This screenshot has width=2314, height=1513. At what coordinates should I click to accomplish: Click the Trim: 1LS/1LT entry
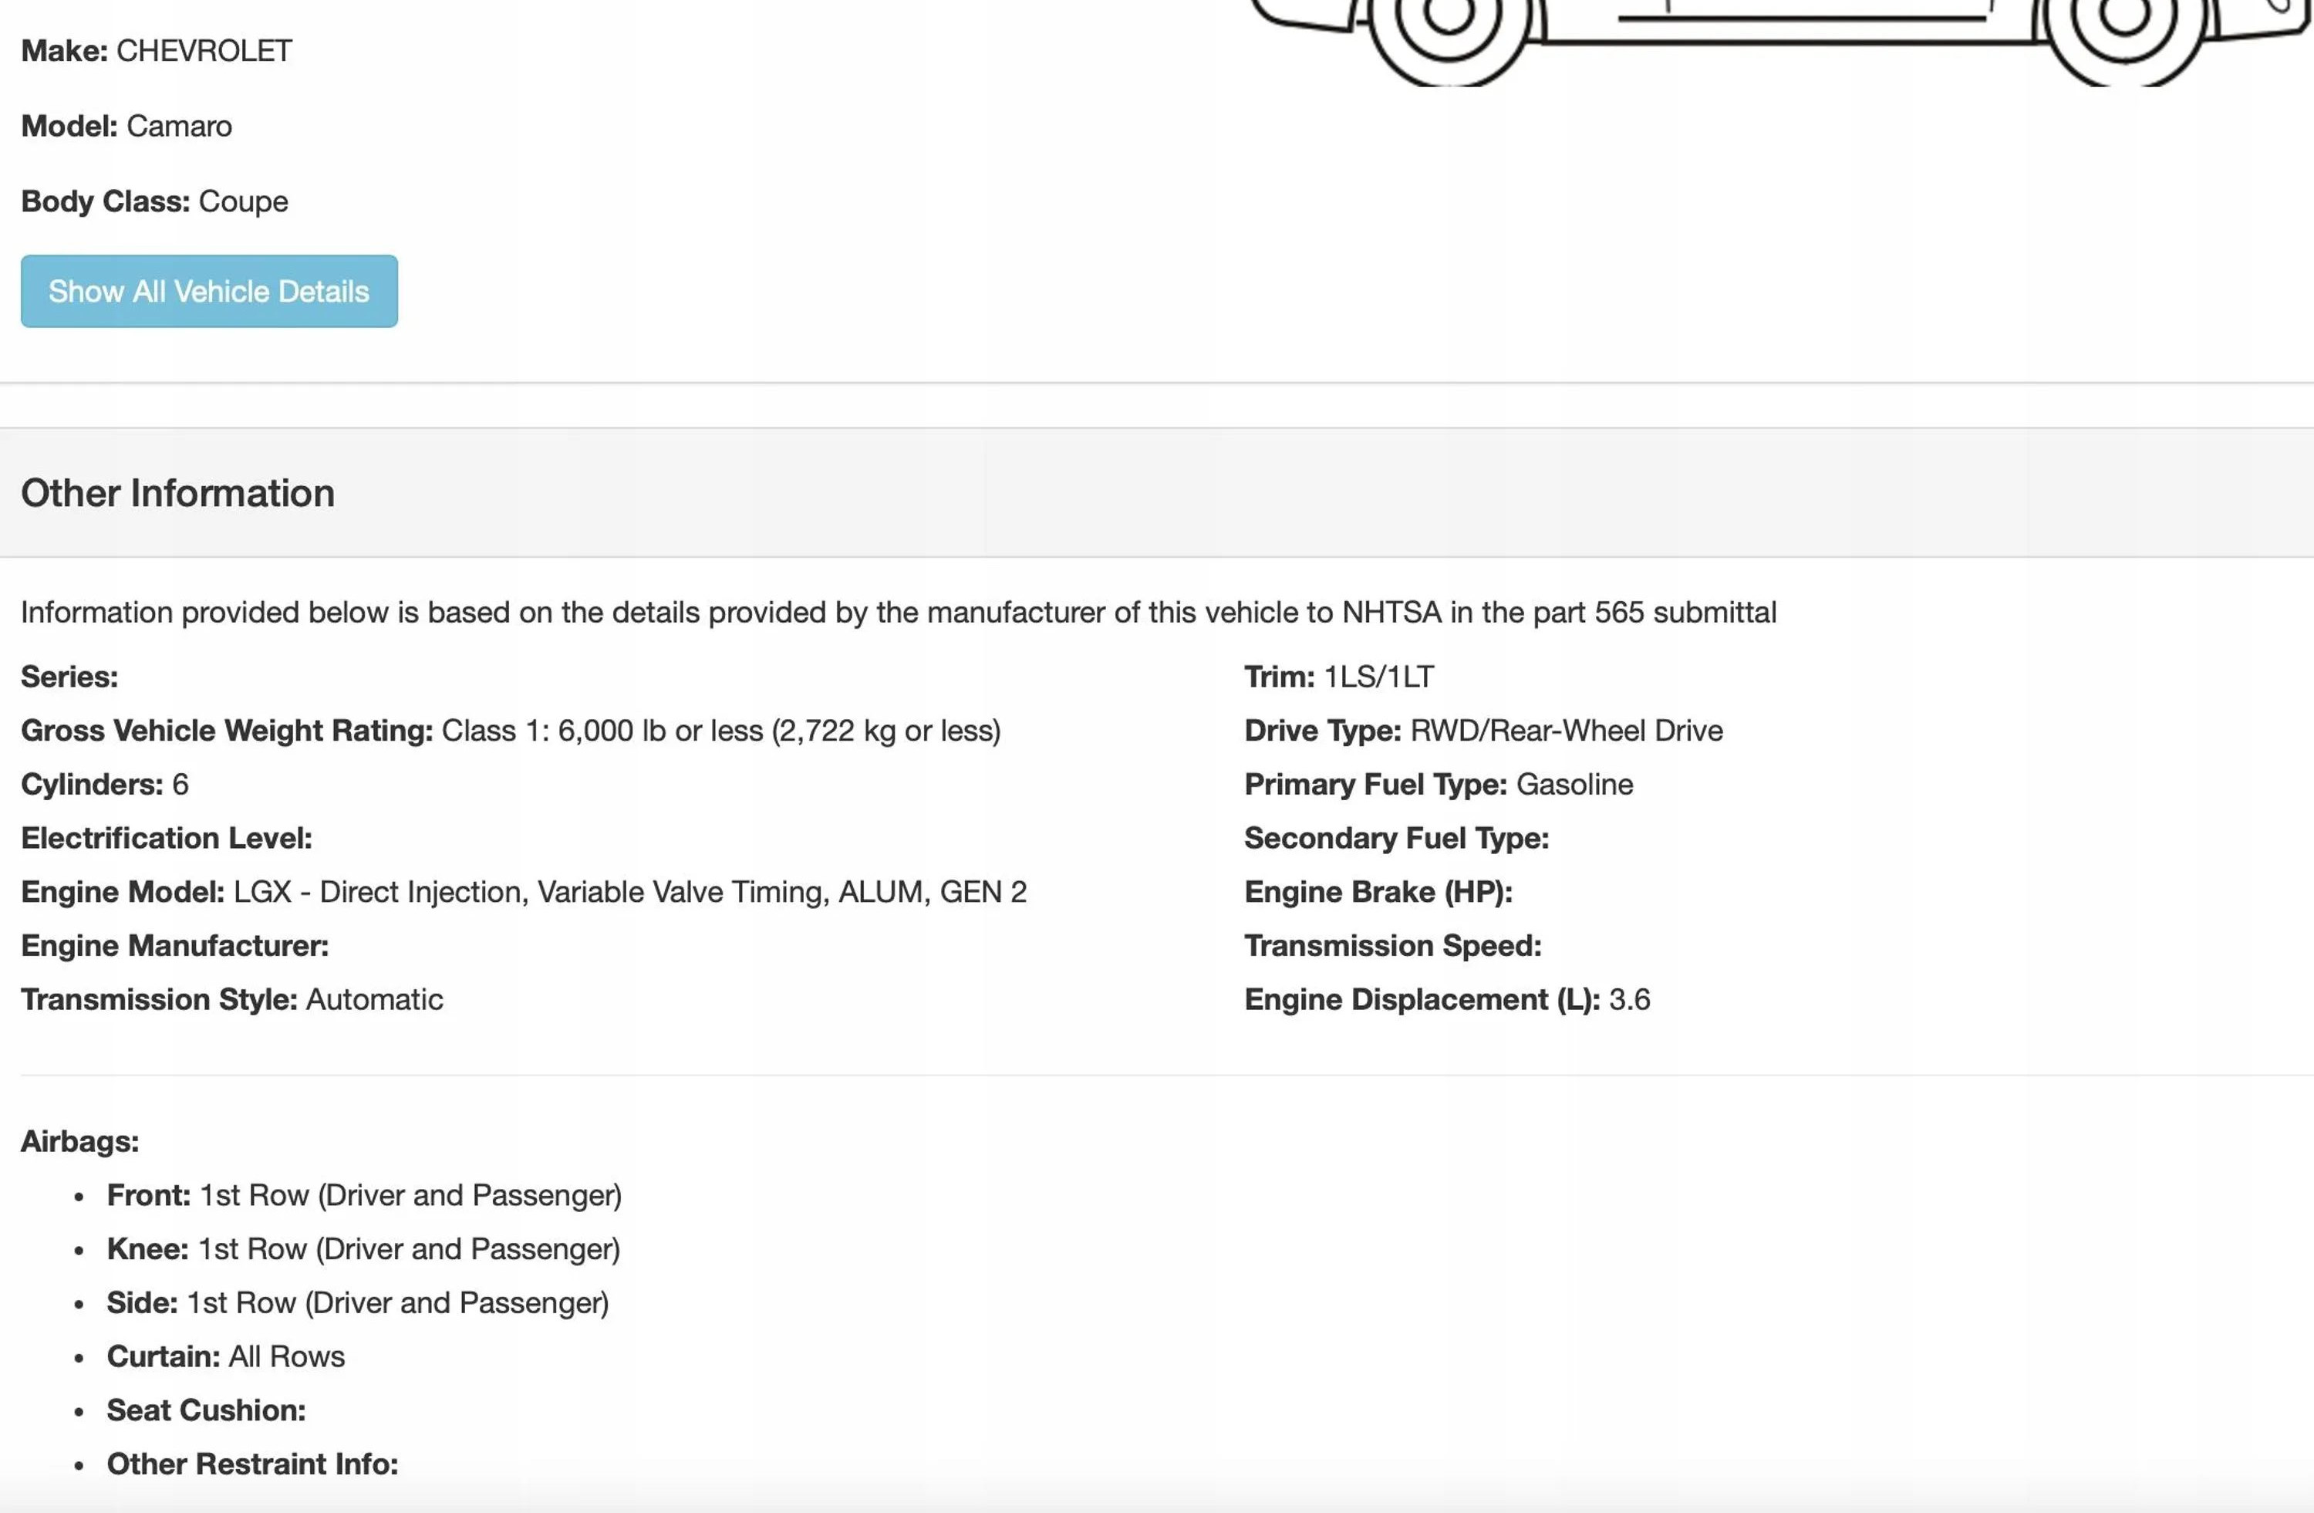click(x=1339, y=677)
